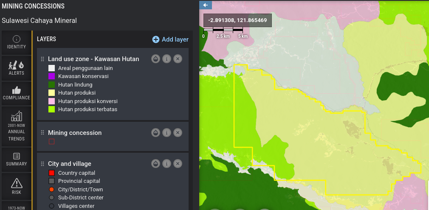Show info for Land use zone layer

[167, 59]
